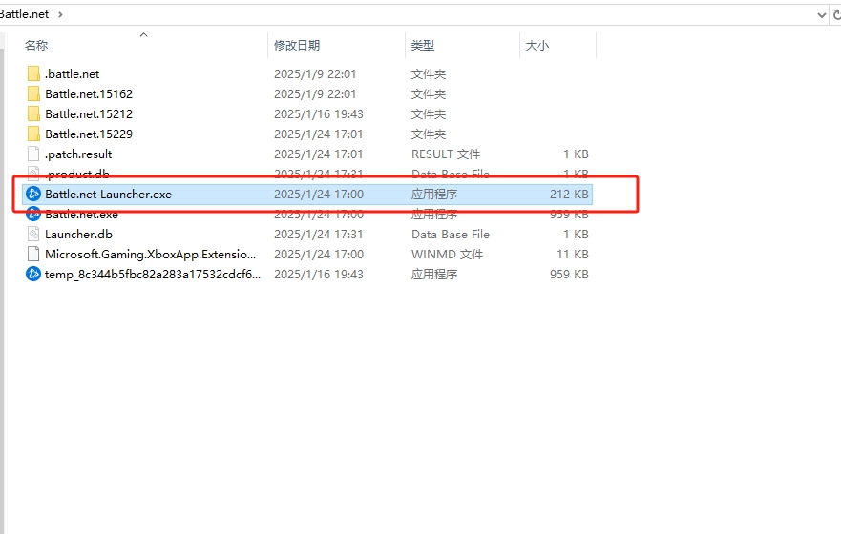Select the file name Microsoft.Gaming.XboxApp.Extensio...
Screen dimensions: 841x534
pyautogui.click(x=150, y=254)
